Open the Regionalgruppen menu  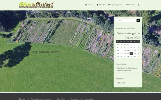click(x=115, y=5)
